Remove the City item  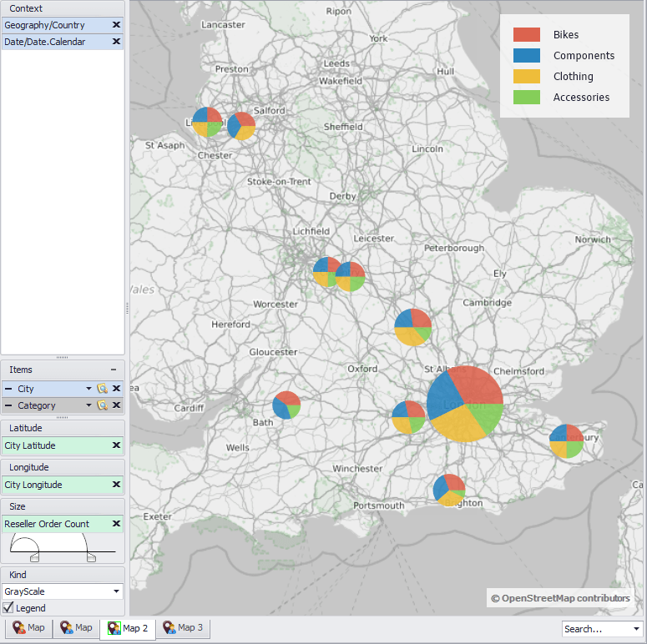point(116,389)
